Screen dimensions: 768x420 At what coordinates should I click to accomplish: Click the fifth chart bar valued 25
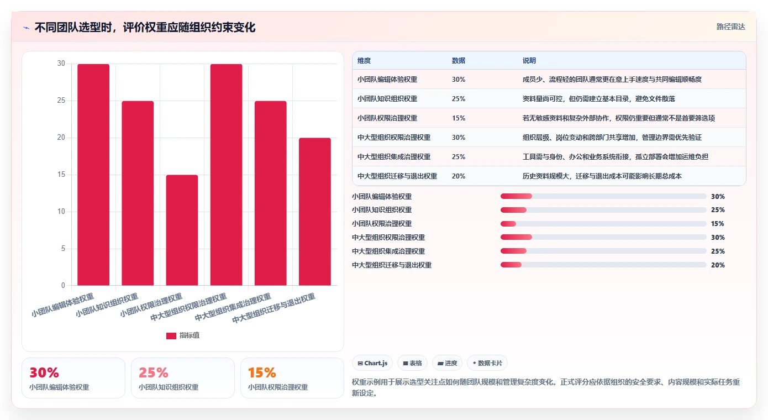coord(271,193)
